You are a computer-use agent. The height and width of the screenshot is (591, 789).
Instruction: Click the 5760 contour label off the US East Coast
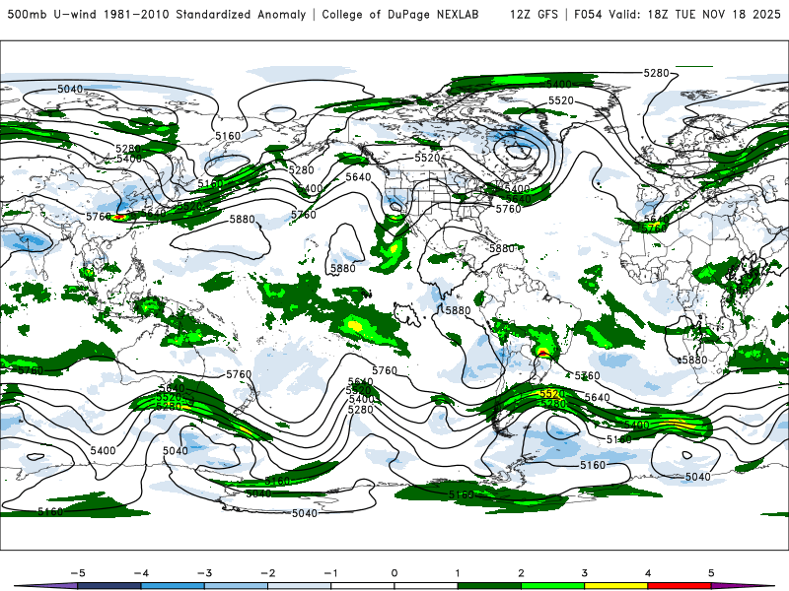(x=508, y=209)
